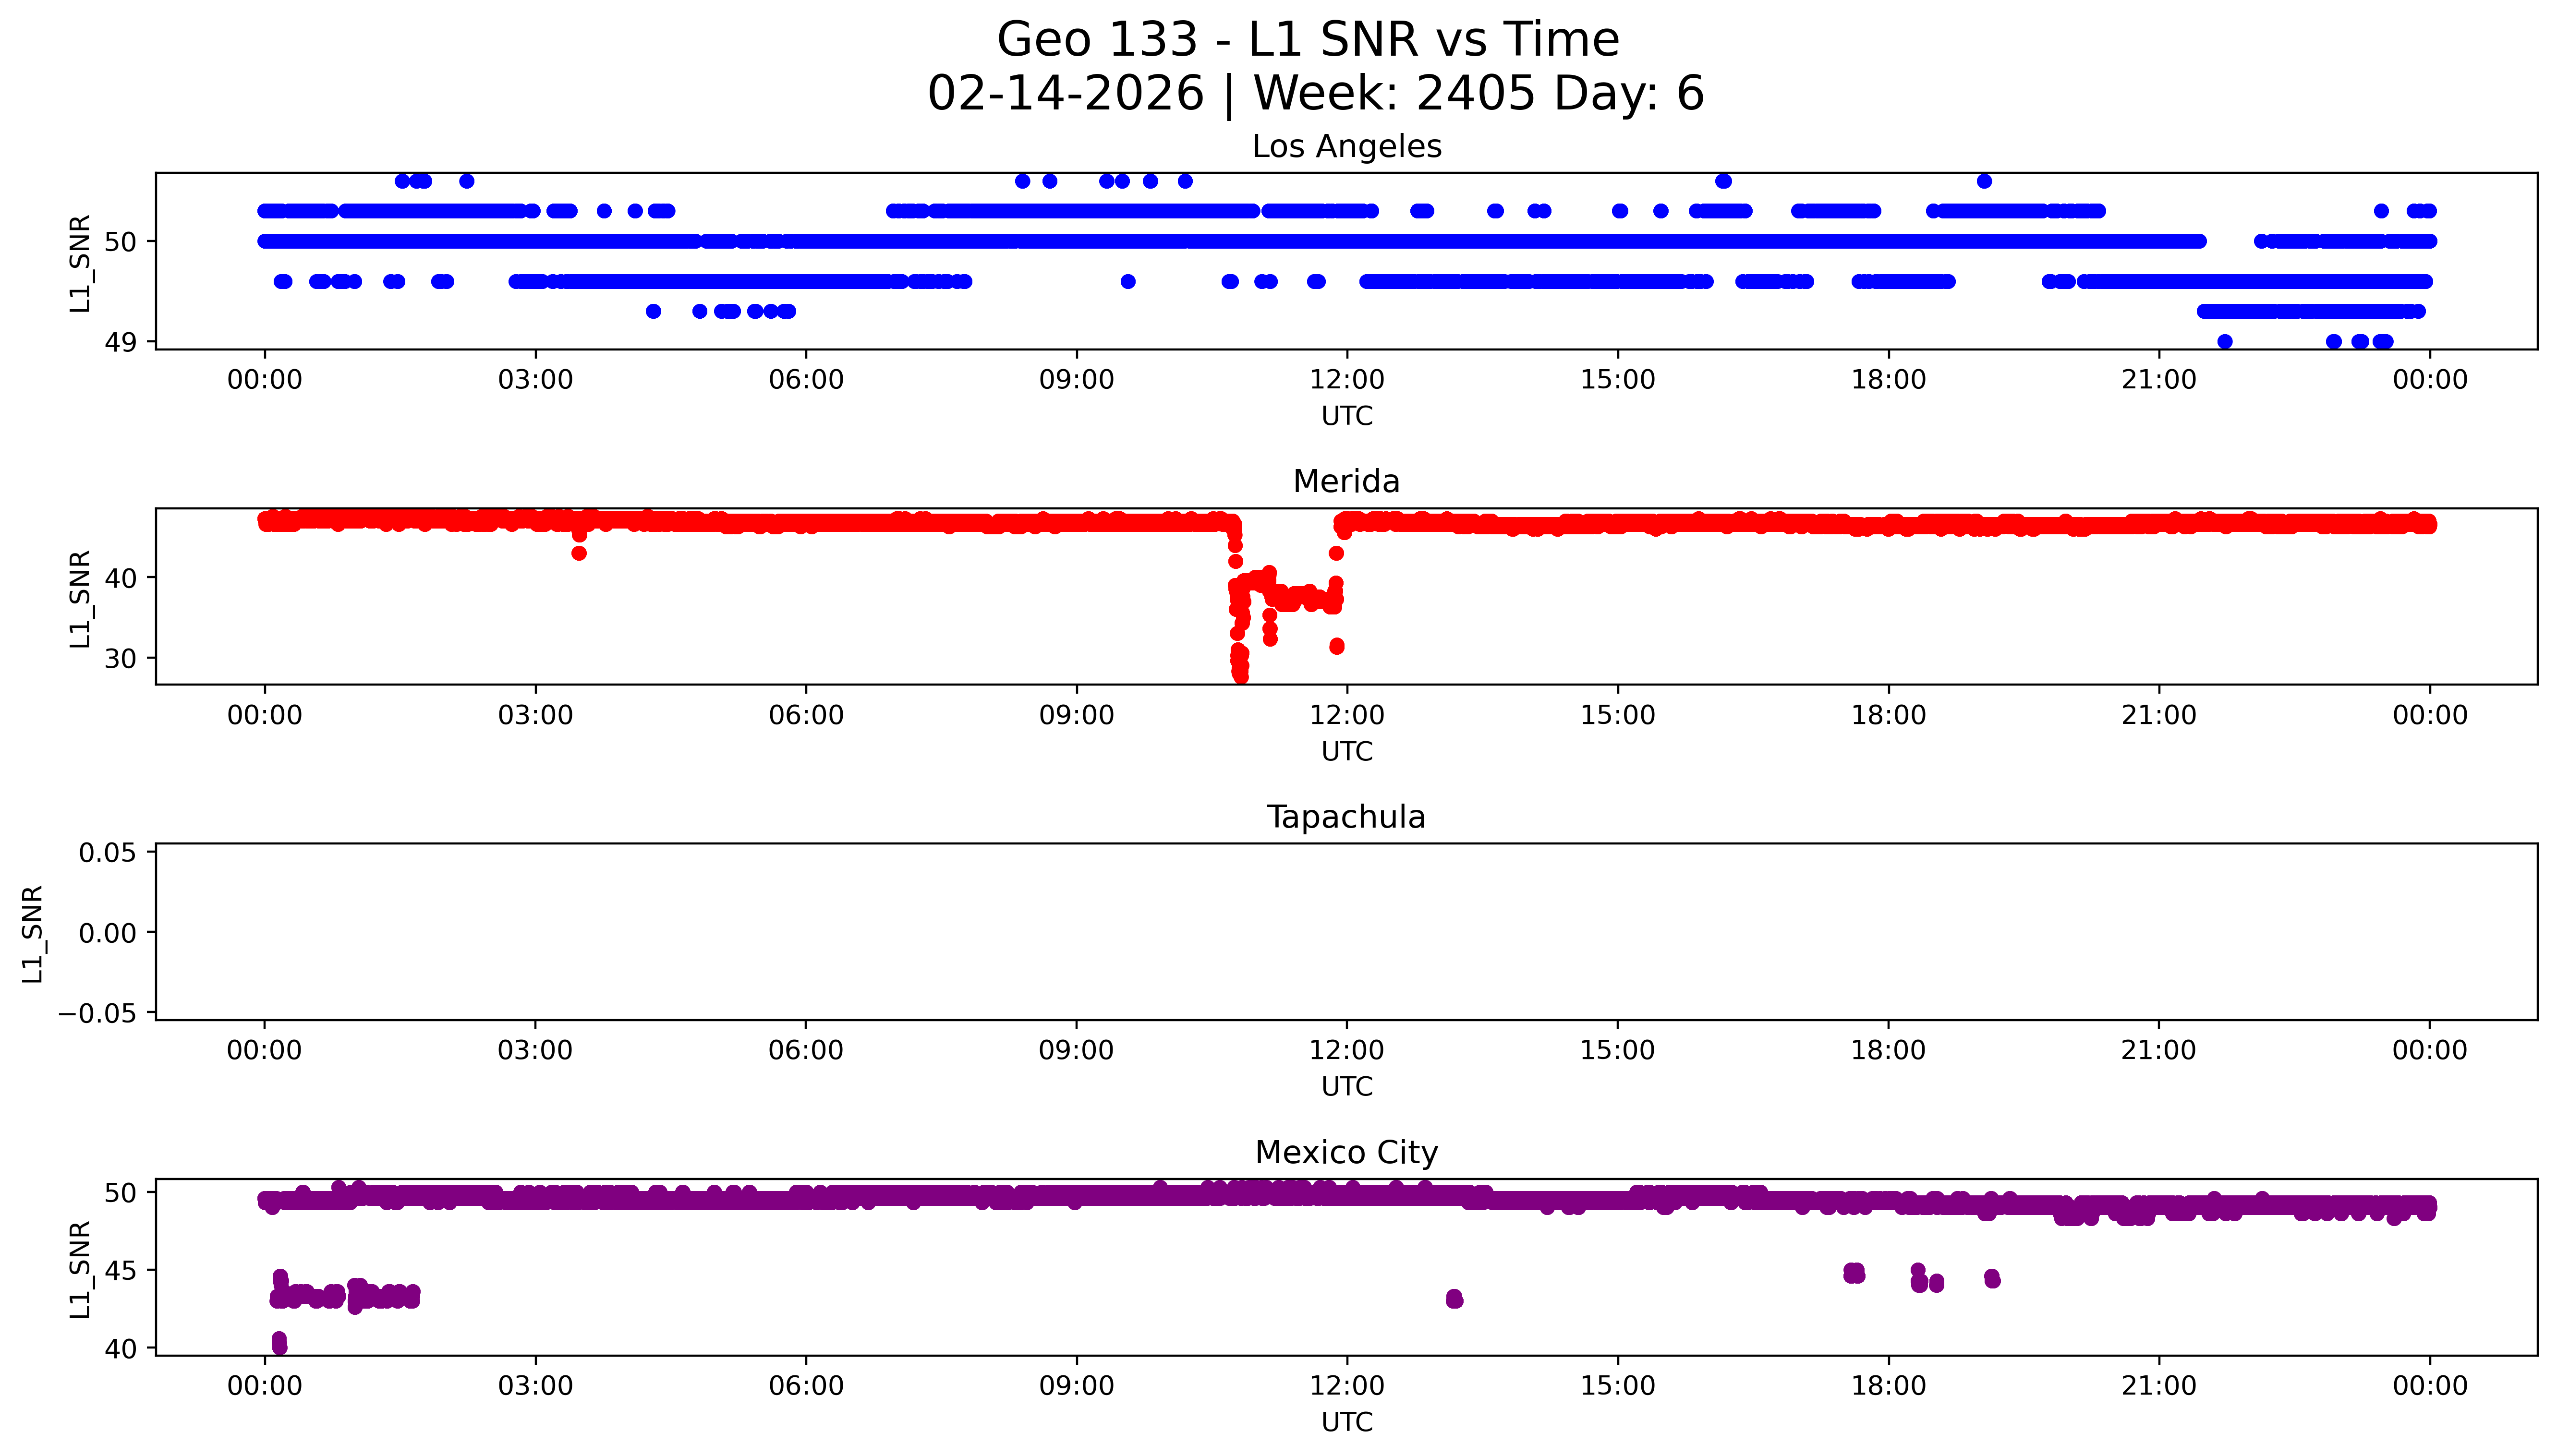Click the empty Tapachula plot area center
2557x1456 pixels.
(x=1346, y=932)
